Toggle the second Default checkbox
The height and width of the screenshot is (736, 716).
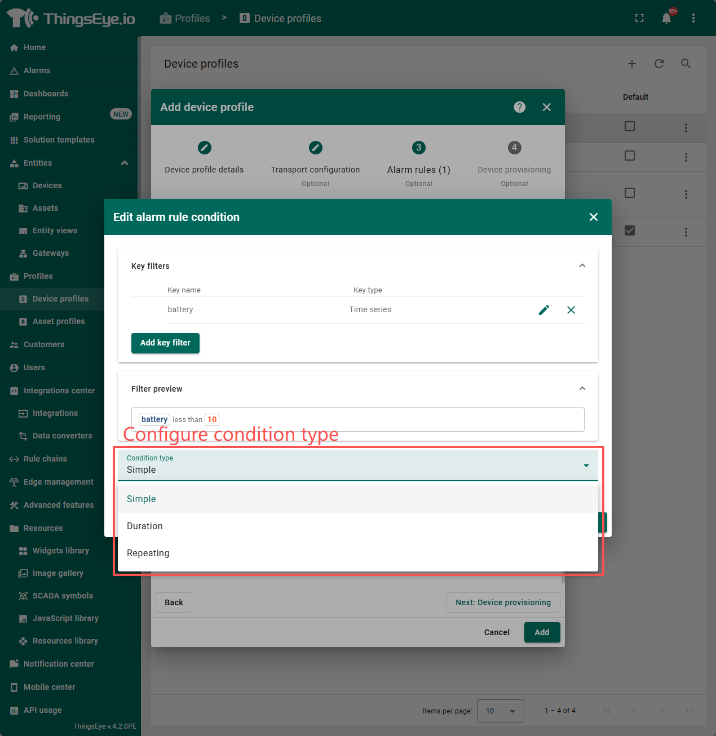pos(630,156)
